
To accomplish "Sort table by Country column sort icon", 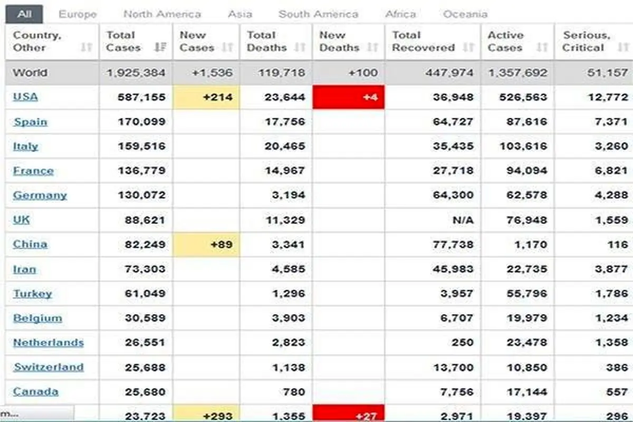I will coord(87,48).
